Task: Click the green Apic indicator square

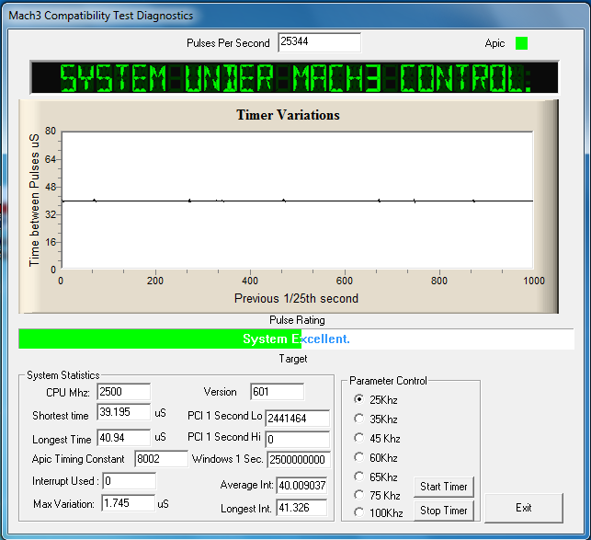Action: click(x=522, y=43)
